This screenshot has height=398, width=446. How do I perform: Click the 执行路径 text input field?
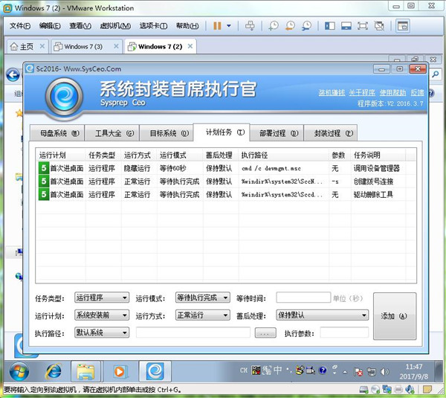pos(193,333)
